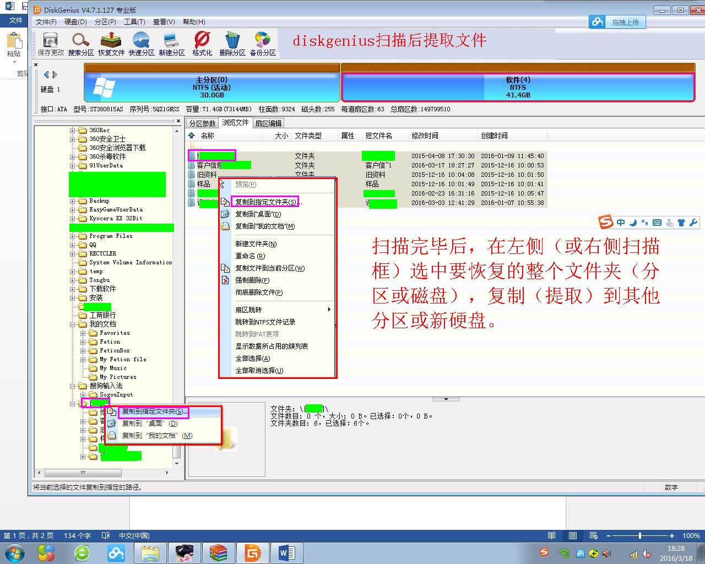Expand the Favorites tree node

(83, 333)
